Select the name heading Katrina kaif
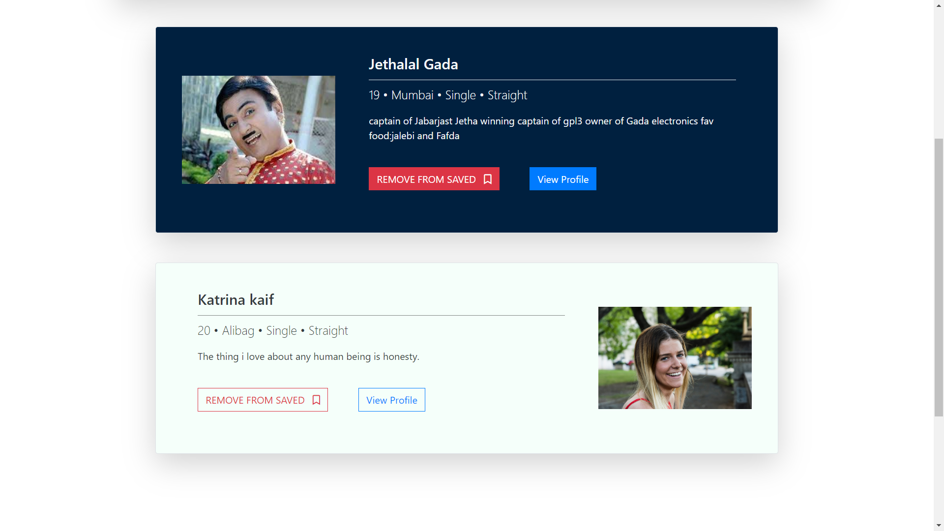 (236, 300)
